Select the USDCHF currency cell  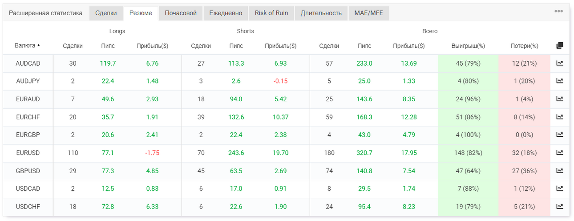(x=28, y=206)
